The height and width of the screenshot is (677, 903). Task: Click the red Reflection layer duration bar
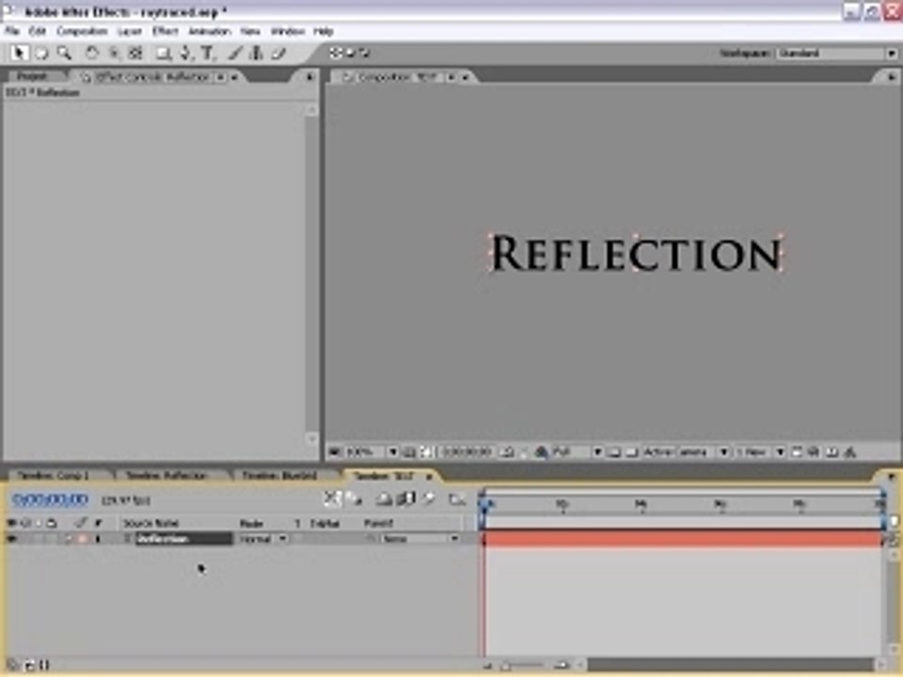(x=683, y=539)
